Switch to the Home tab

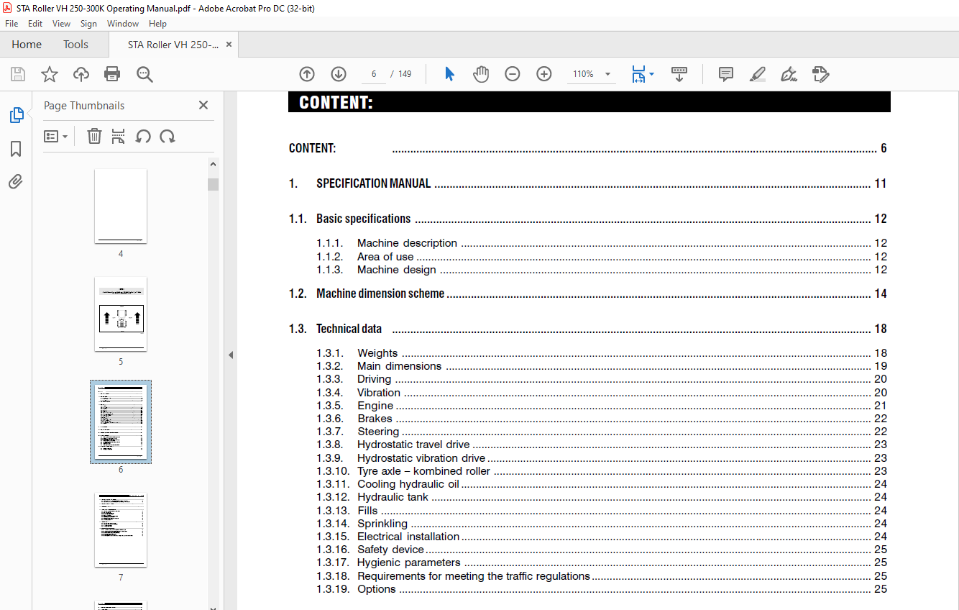click(x=27, y=45)
